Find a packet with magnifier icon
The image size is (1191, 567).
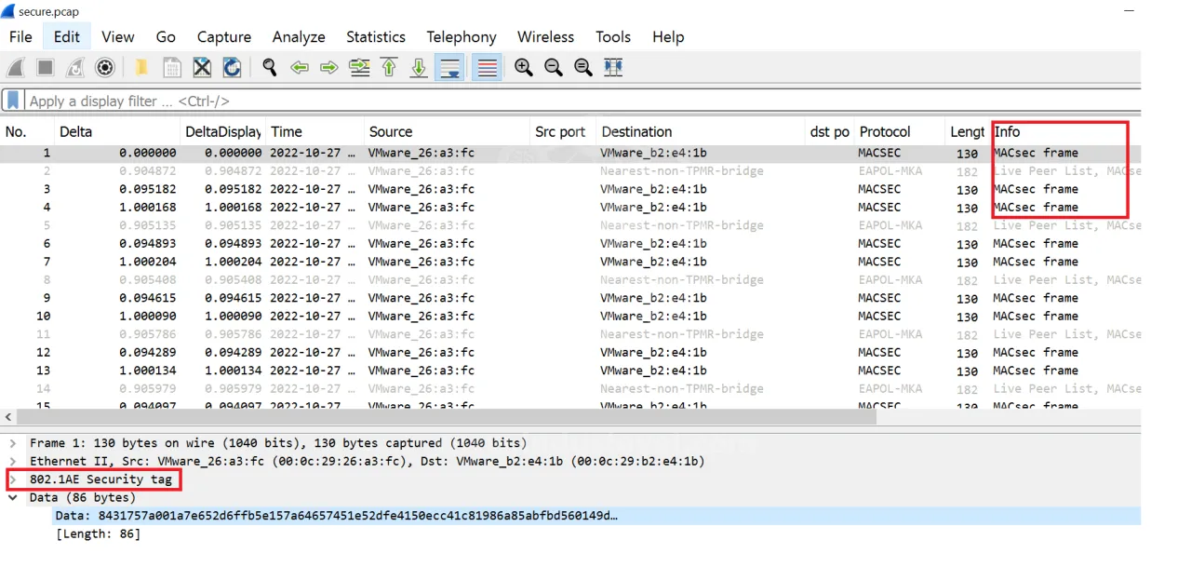(x=270, y=67)
